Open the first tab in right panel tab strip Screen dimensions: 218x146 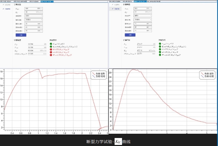[x=115, y=1]
